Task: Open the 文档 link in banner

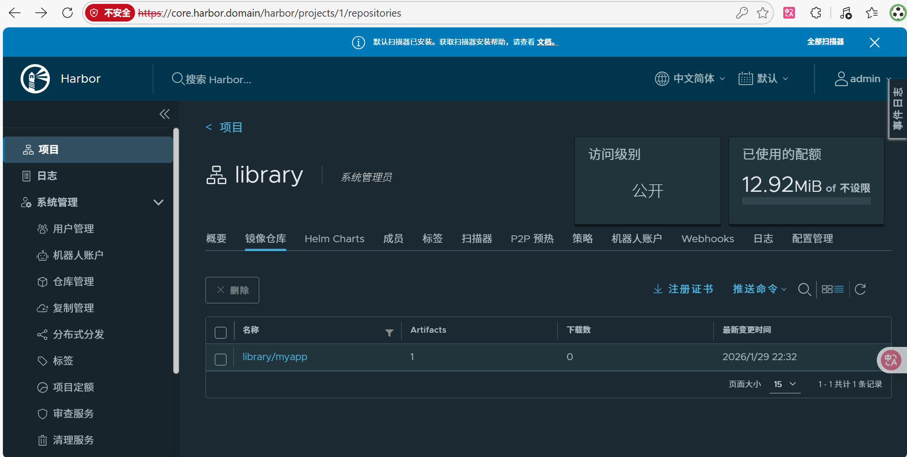Action: point(547,42)
